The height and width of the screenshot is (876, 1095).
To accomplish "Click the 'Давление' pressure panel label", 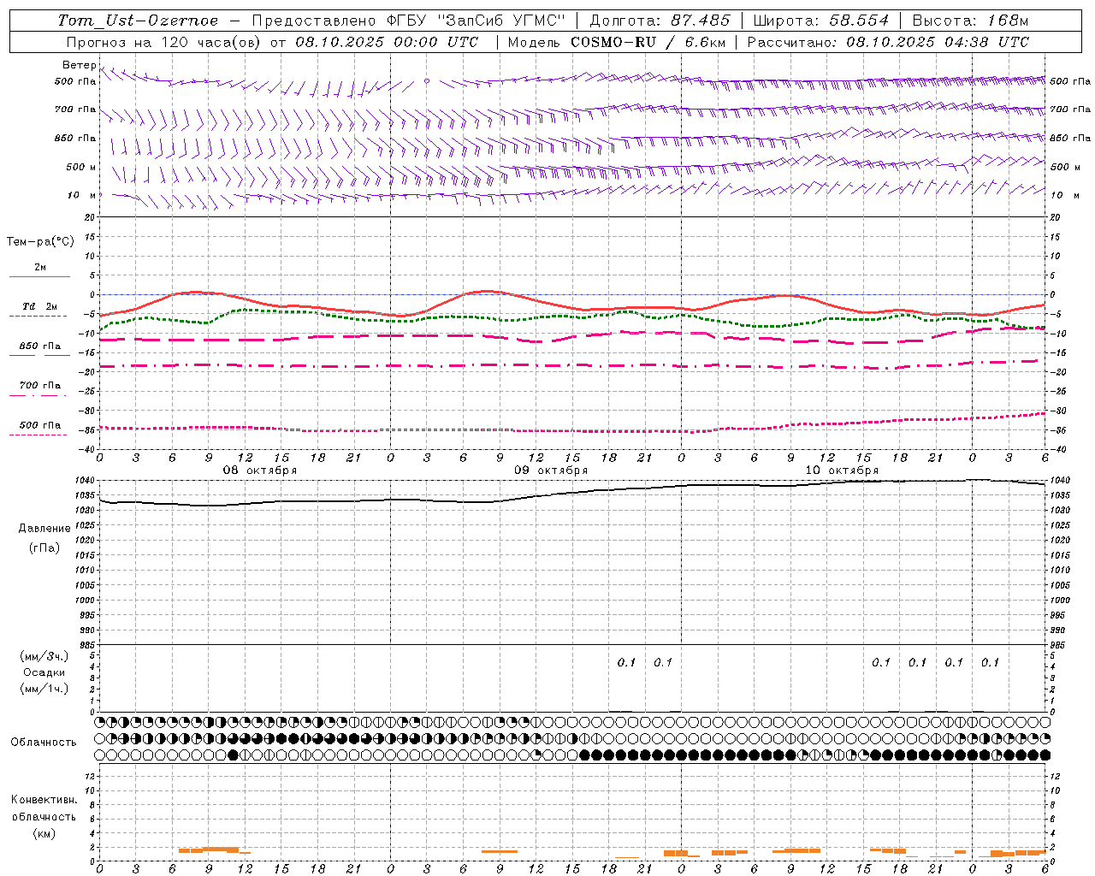I will click(44, 529).
